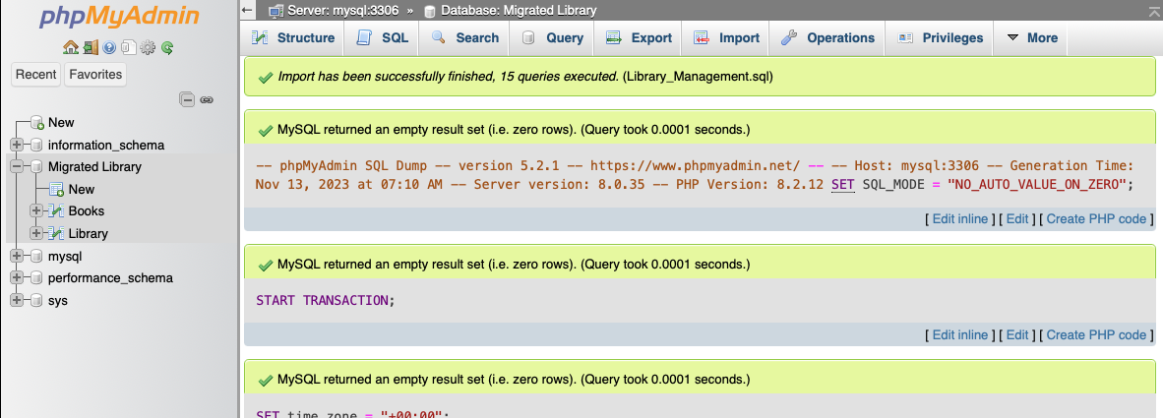Collapse the Migrated Library database node
1163x418 pixels.
click(17, 167)
